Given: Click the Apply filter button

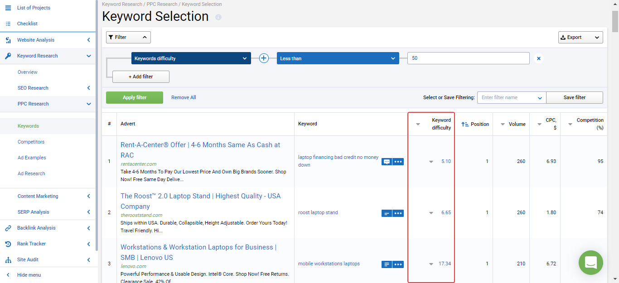Looking at the screenshot, I should tap(135, 97).
